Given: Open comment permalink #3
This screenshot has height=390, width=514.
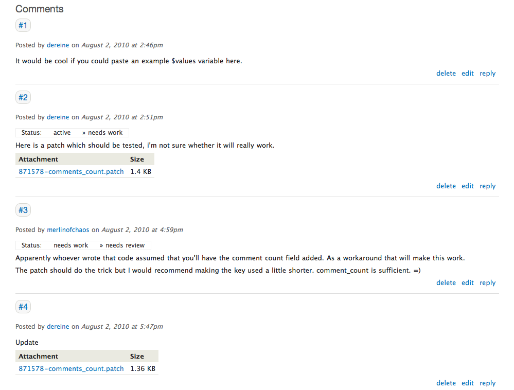Looking at the screenshot, I should (x=23, y=210).
